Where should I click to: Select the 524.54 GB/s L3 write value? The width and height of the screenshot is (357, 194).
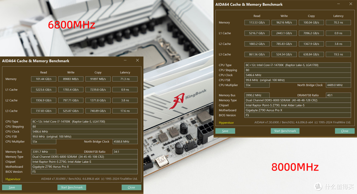tap(284, 54)
